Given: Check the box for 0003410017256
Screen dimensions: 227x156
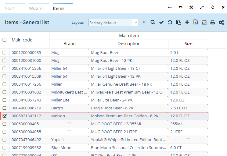Looking at the screenshot, I should [x=5, y=84].
